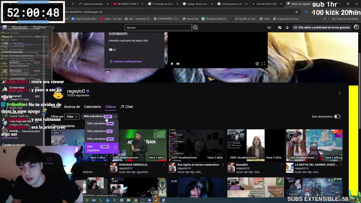
Task: Select Más populares 24 H option
Action: click(101, 123)
